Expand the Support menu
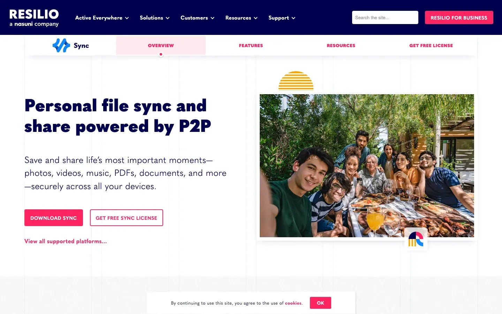The height and width of the screenshot is (314, 502). click(x=282, y=18)
